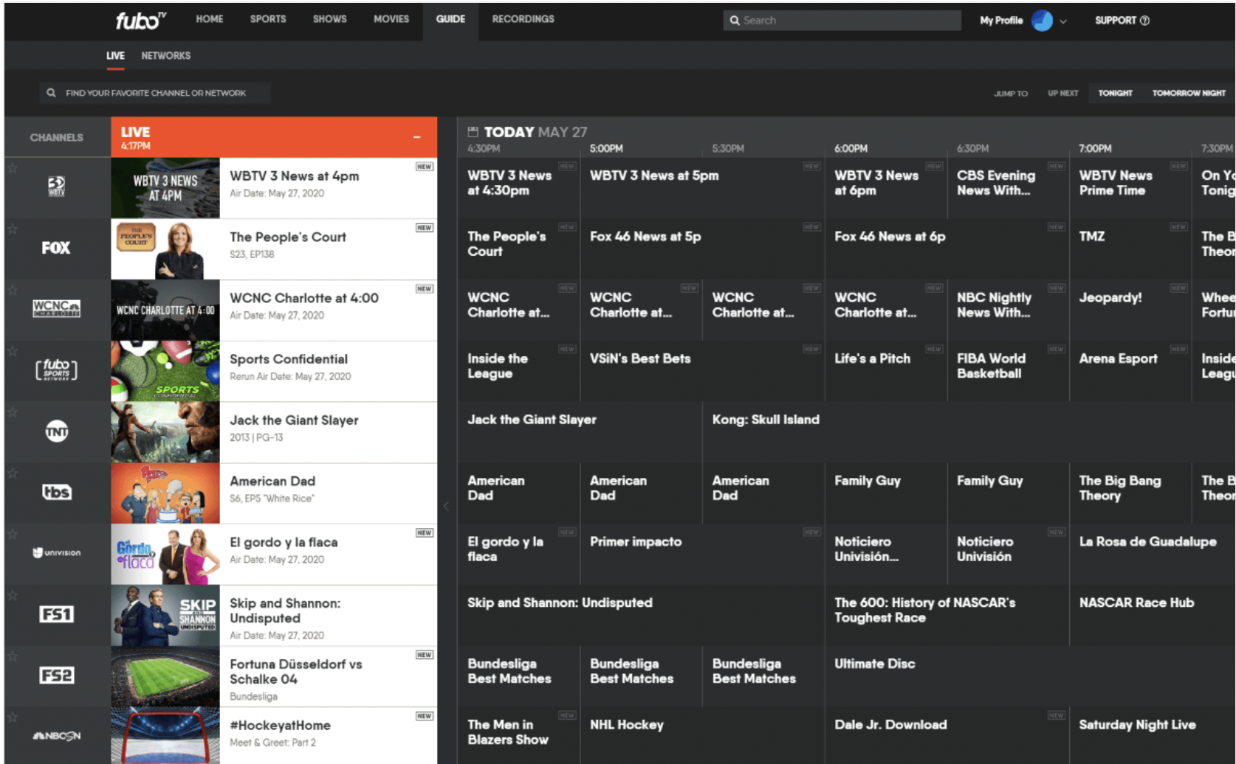Viewport: 1236px width, 764px height.
Task: Open the Recordings tab
Action: click(x=523, y=19)
